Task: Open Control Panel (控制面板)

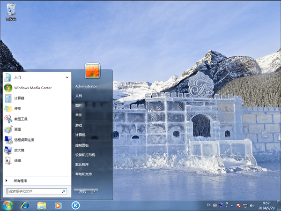Action: coord(82,145)
